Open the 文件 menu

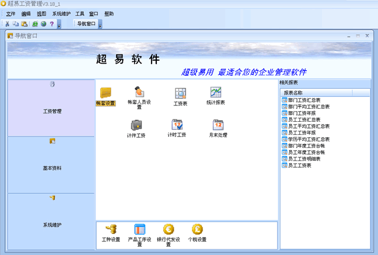coord(11,14)
